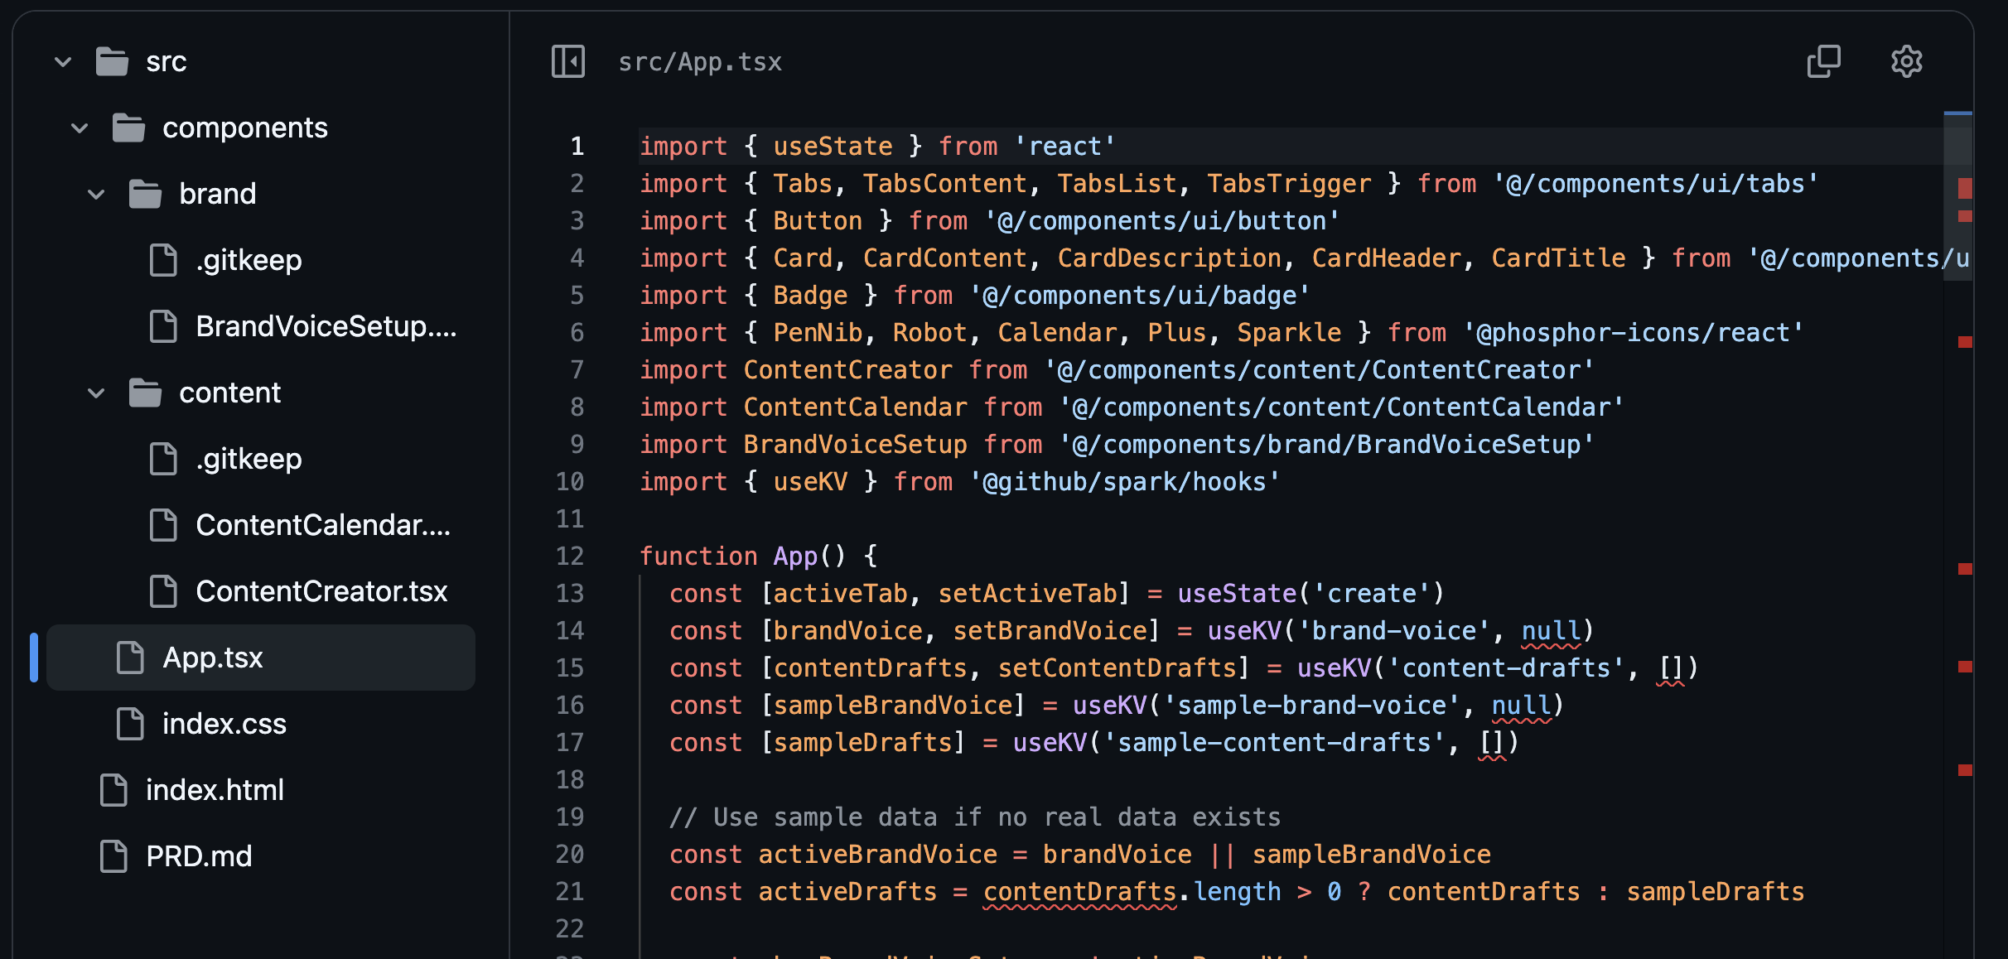Collapse the content folder chevron

click(x=96, y=393)
